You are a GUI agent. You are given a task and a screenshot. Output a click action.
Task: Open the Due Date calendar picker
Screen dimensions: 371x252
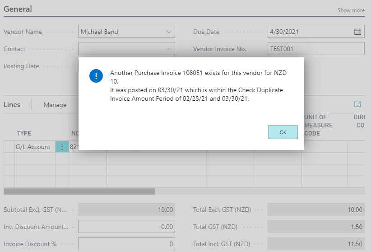click(357, 32)
